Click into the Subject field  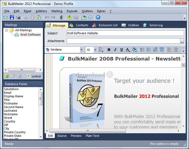coord(125,33)
